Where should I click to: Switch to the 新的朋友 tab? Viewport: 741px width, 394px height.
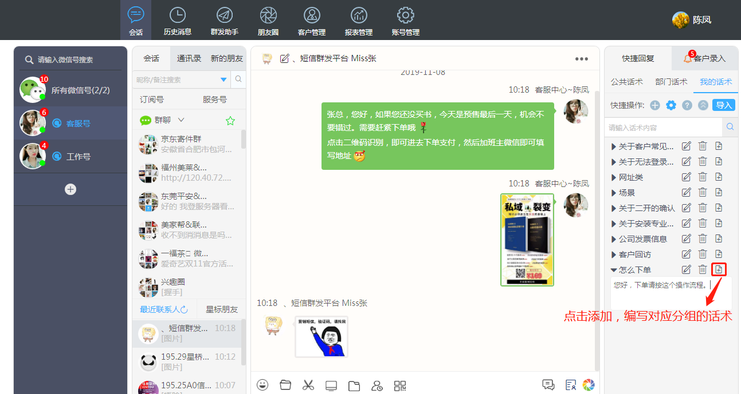click(x=227, y=58)
